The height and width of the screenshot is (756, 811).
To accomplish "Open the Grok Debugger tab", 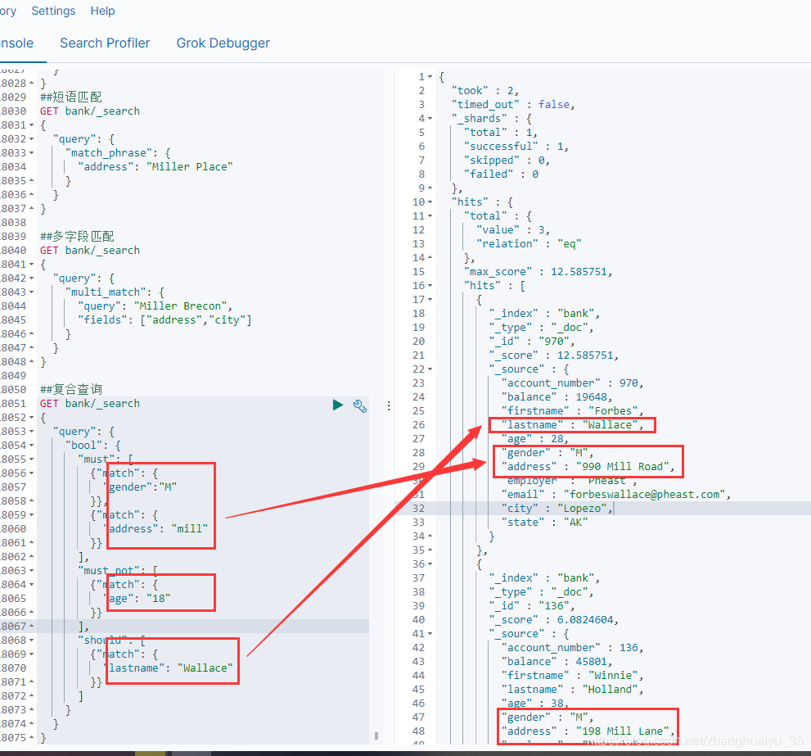I will 223,43.
